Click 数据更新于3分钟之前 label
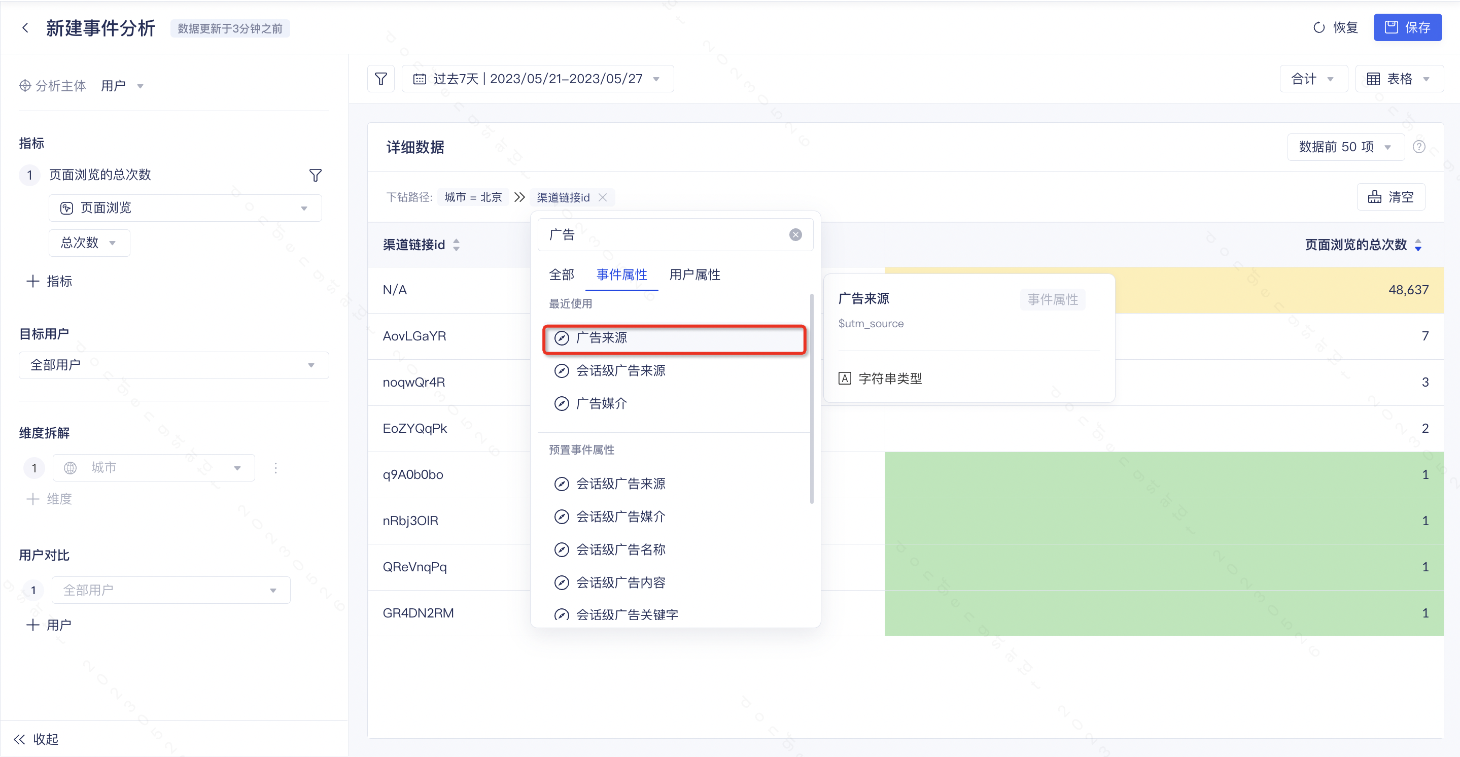The width and height of the screenshot is (1460, 757). (x=229, y=28)
